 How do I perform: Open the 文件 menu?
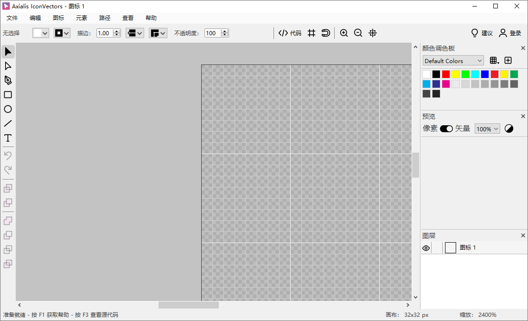click(x=12, y=18)
